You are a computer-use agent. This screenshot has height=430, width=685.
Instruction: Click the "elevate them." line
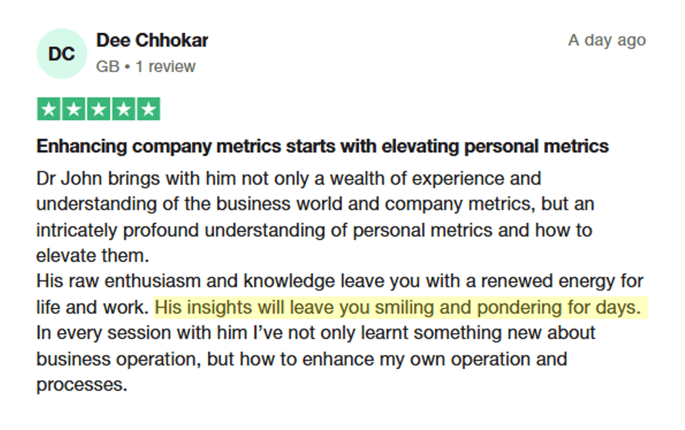92,256
